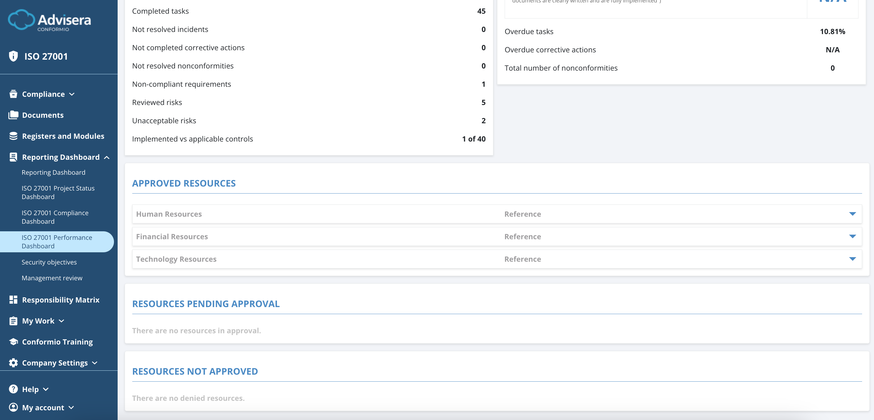The height and width of the screenshot is (420, 874).
Task: Select the ISO 27001 Project Status Dashboard
Action: click(58, 192)
